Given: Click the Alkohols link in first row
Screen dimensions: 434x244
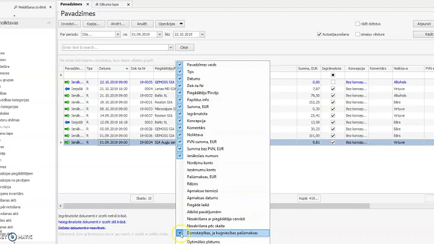Looking at the screenshot, I should point(400,82).
